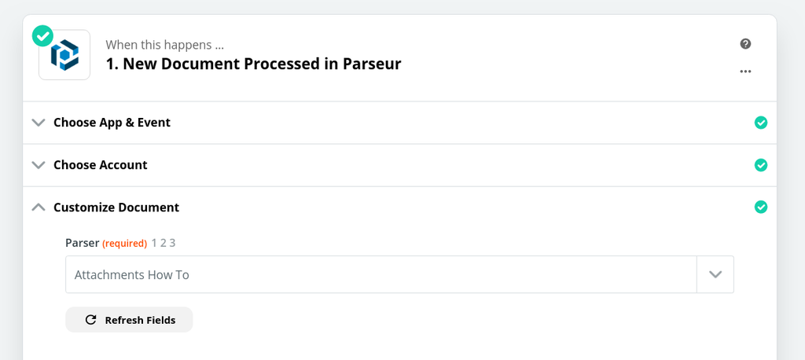
Task: Click the circular arrow icon in Refresh Fields
Action: click(x=90, y=320)
